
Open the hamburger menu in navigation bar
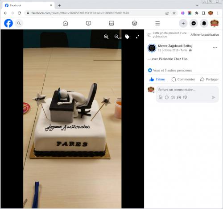[x=157, y=23]
